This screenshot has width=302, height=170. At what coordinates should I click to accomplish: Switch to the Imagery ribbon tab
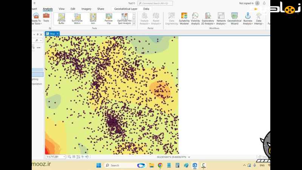(86, 9)
